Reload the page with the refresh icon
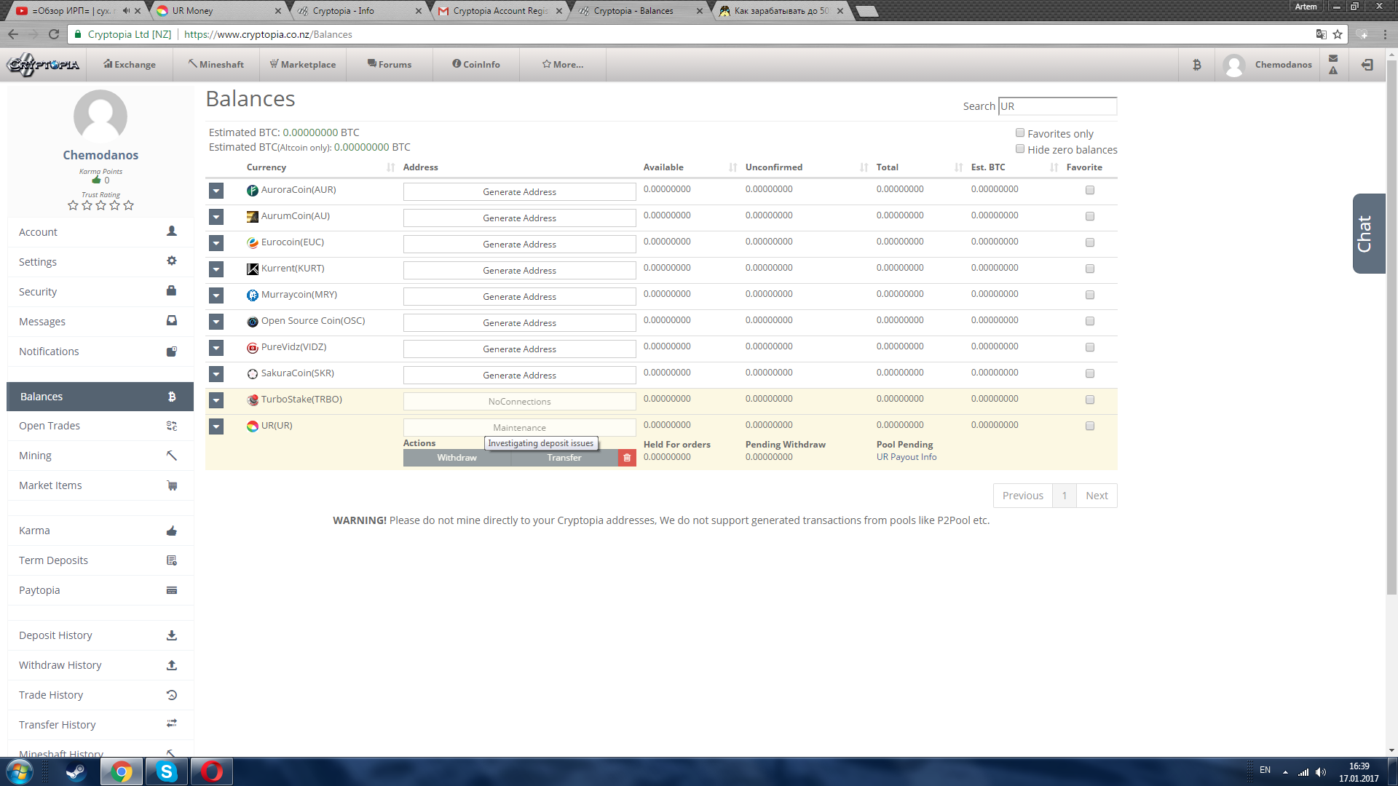 [54, 34]
